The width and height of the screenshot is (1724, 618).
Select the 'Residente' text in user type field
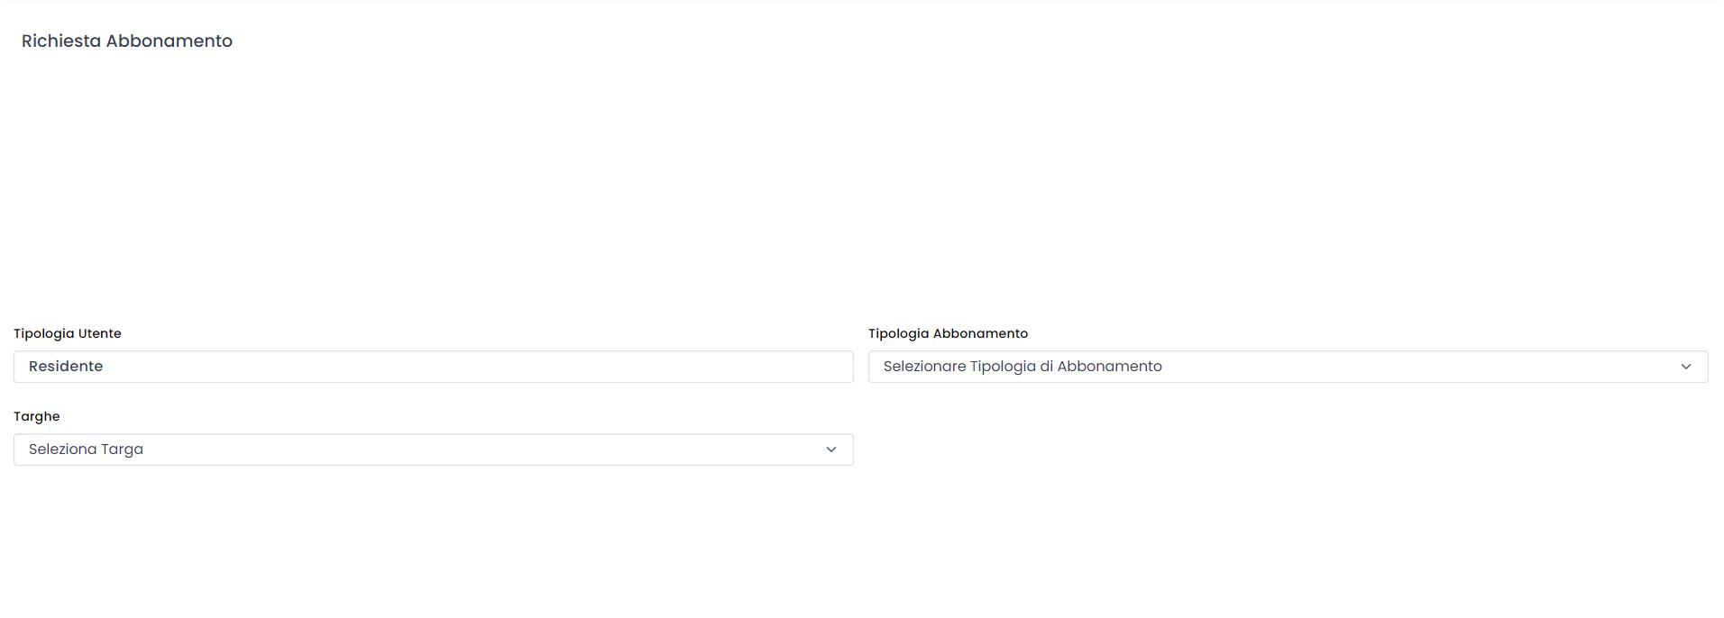(x=66, y=367)
